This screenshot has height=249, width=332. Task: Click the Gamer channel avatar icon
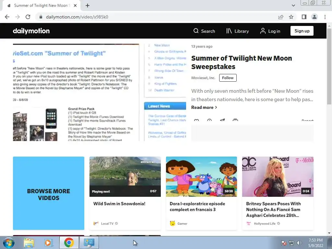pyautogui.click(x=172, y=223)
